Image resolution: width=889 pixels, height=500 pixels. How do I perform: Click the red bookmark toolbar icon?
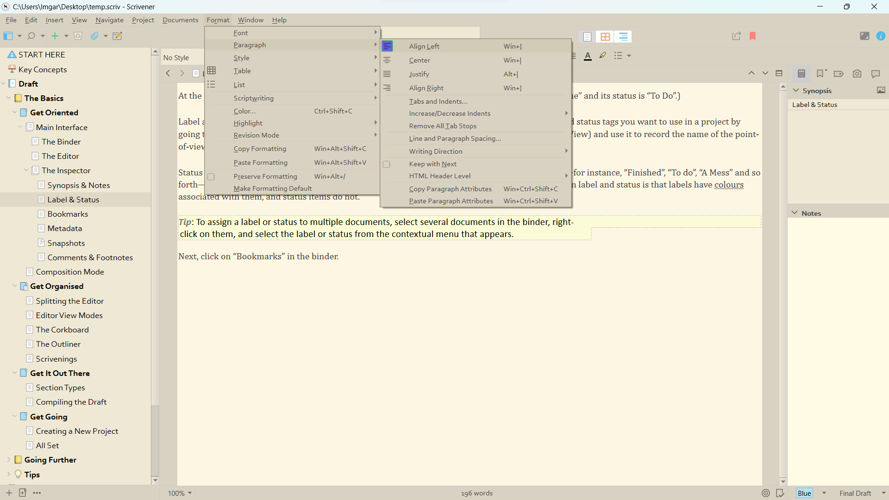752,36
